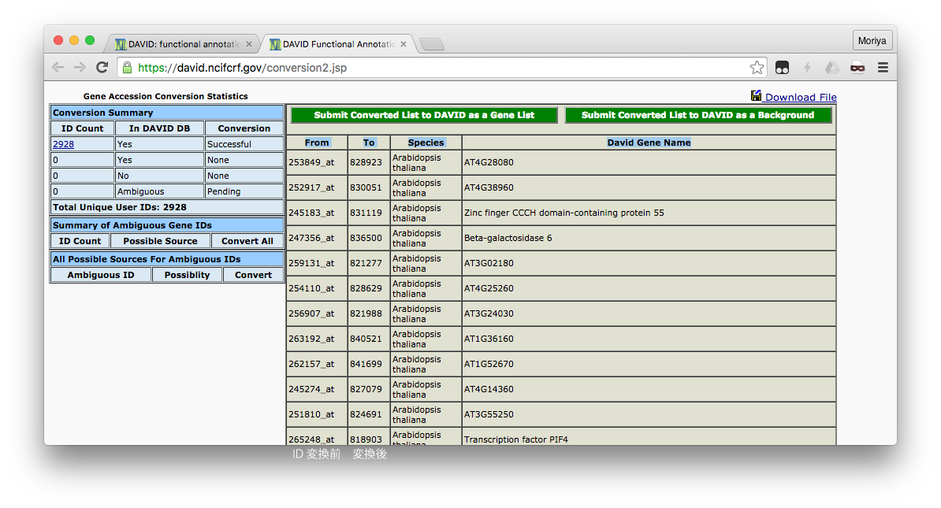Open the dark square face extension icon
Screen dimensions: 941x508
782,68
